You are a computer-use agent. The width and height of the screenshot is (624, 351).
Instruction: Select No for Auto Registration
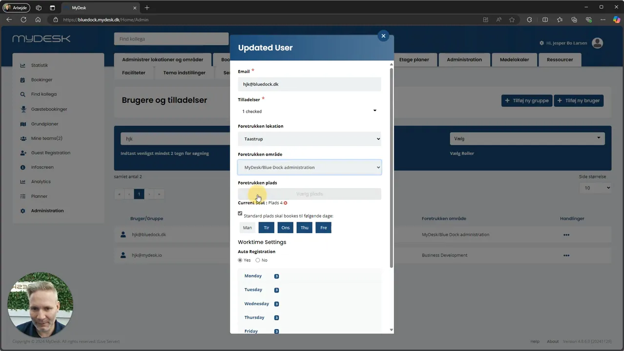pyautogui.click(x=258, y=260)
